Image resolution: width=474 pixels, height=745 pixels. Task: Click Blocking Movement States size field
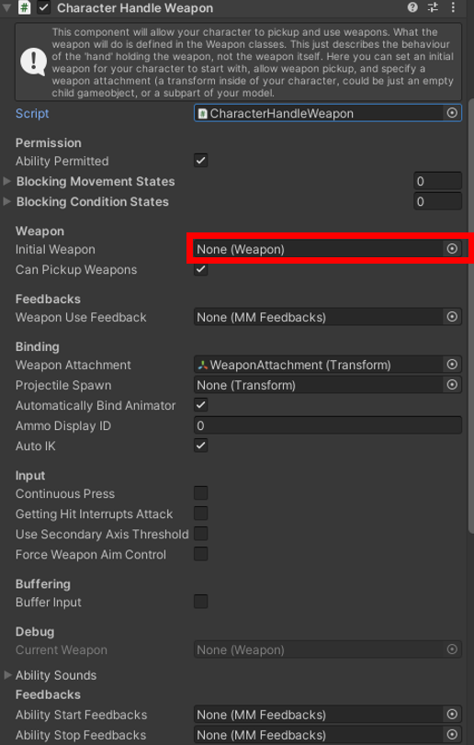(x=437, y=181)
